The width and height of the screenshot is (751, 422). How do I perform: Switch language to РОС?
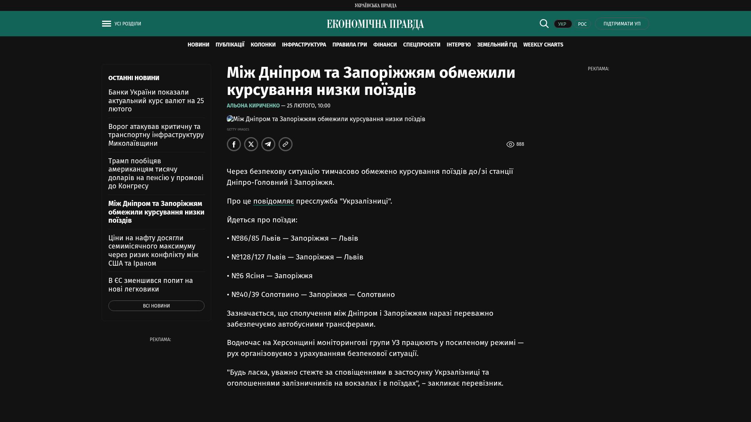click(x=582, y=24)
